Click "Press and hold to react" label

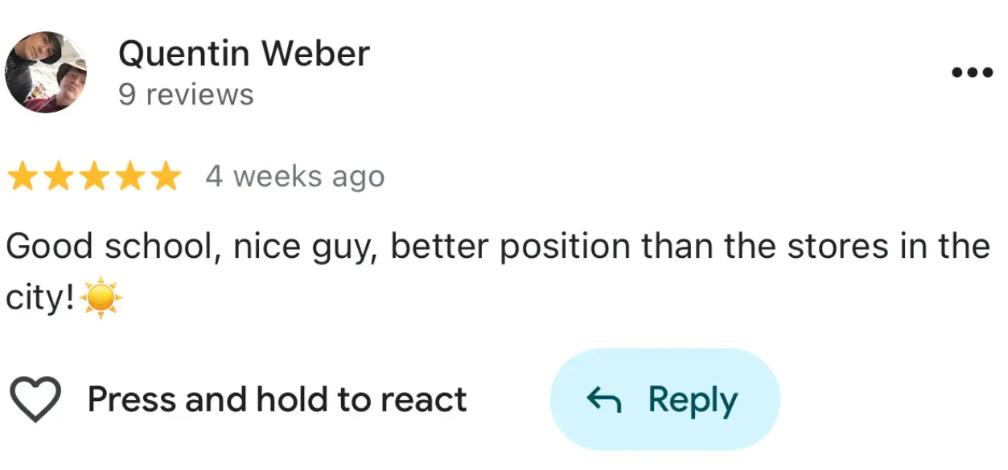pos(277,399)
